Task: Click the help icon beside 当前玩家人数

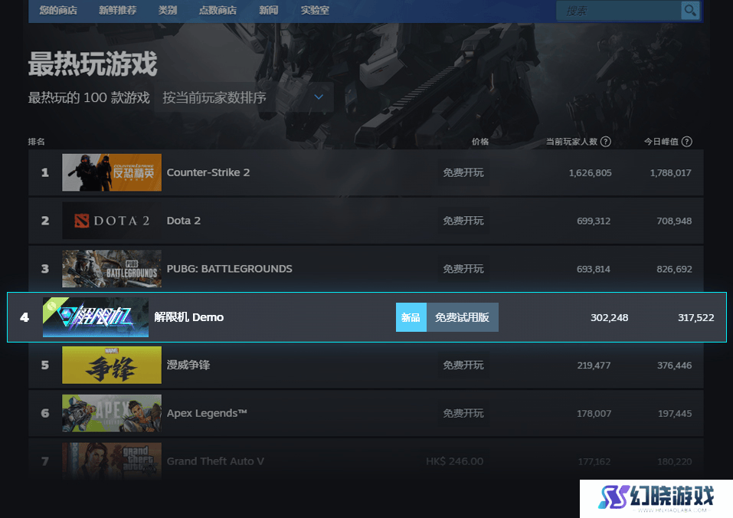Action: coord(605,142)
